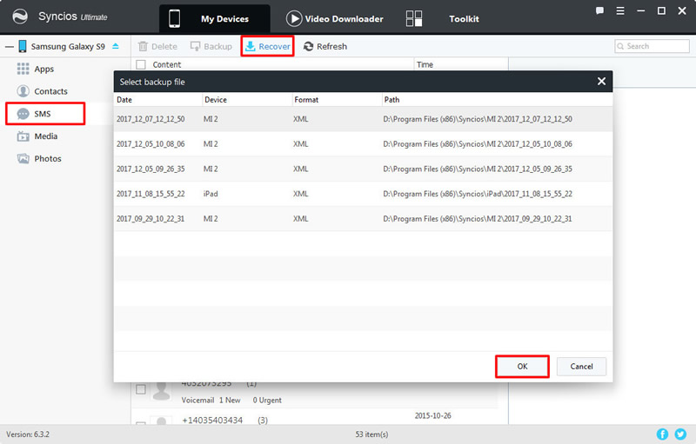
Task: Click the Recover toolbar button
Action: (x=268, y=47)
